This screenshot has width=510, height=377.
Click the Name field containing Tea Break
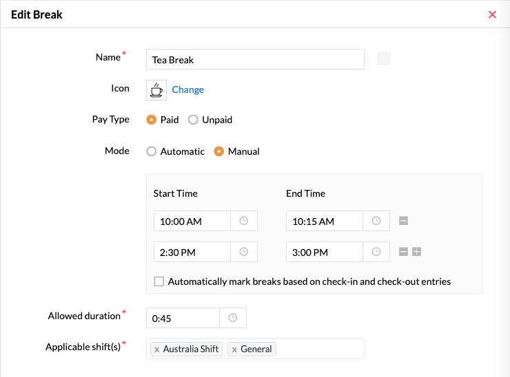point(255,59)
